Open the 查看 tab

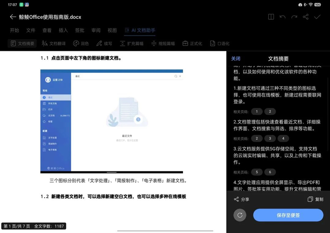point(47,30)
